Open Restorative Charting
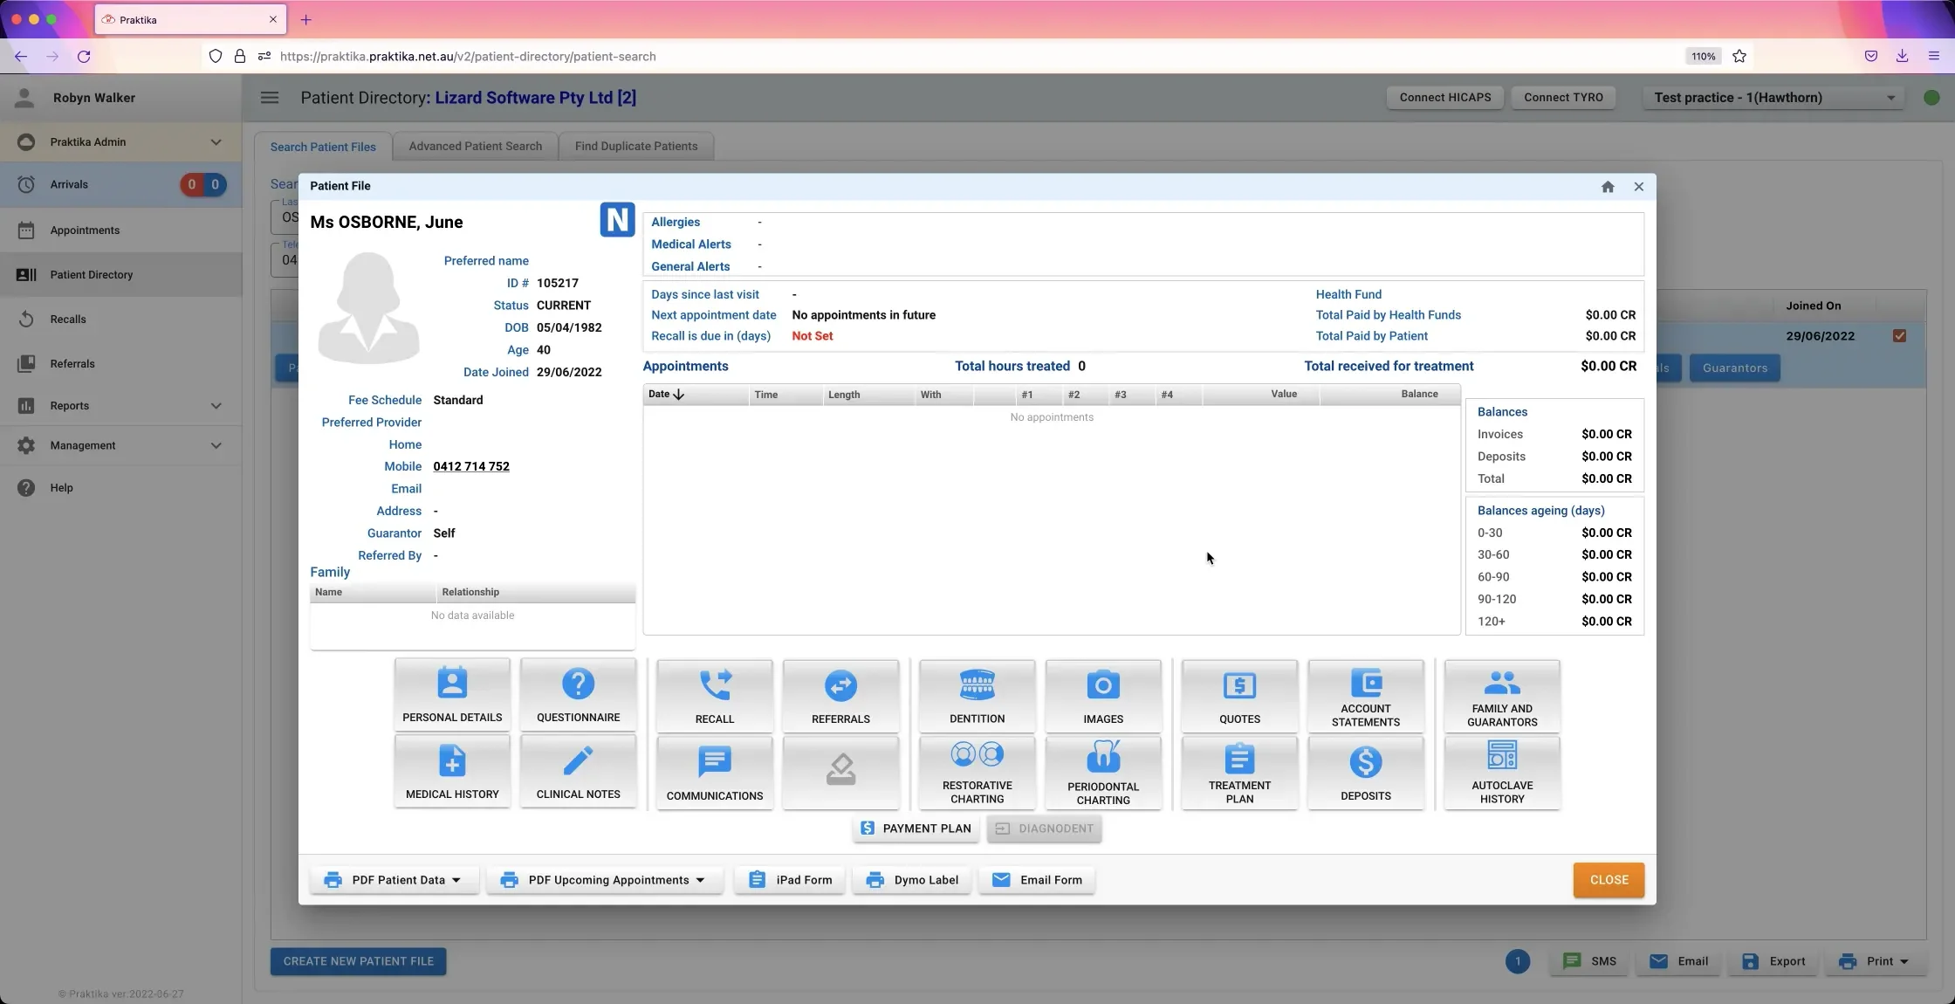 (976, 772)
